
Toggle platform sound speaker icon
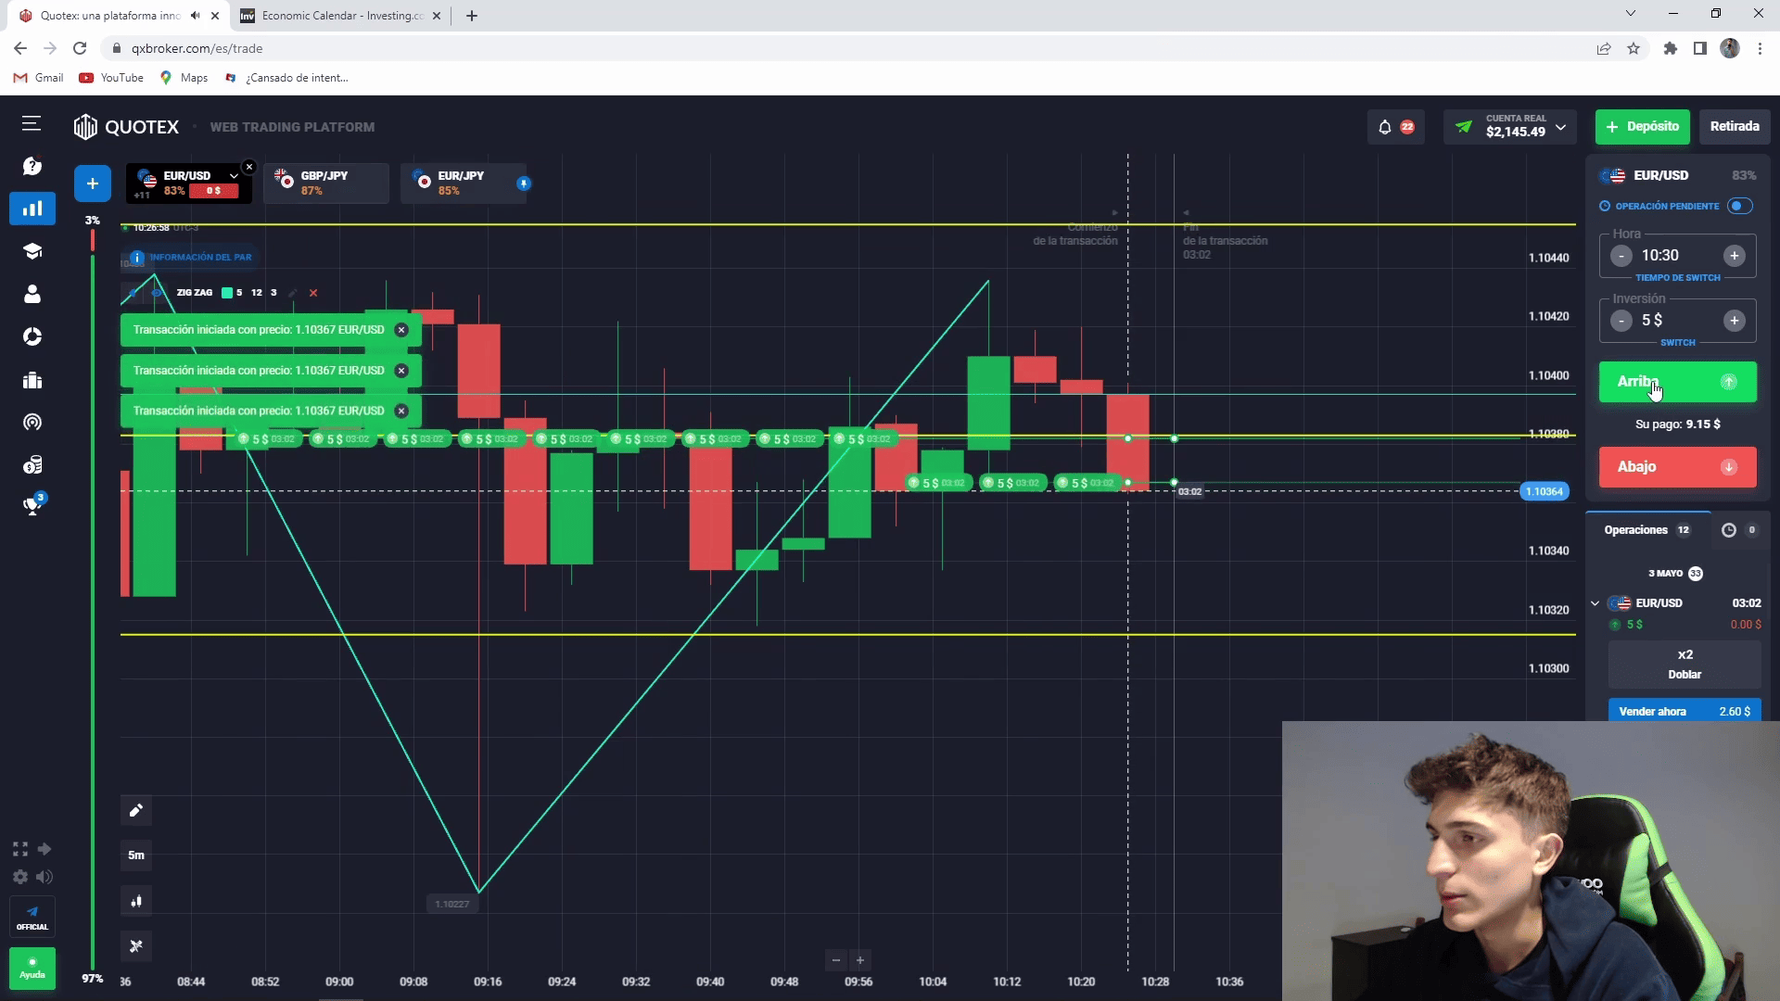click(x=44, y=877)
